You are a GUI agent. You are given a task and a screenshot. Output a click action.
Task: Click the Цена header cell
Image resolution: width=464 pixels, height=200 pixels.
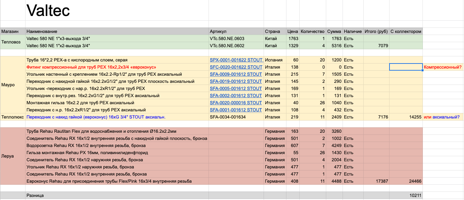pos(293,31)
